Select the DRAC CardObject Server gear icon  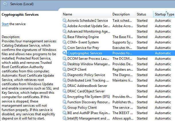tap(64, 91)
